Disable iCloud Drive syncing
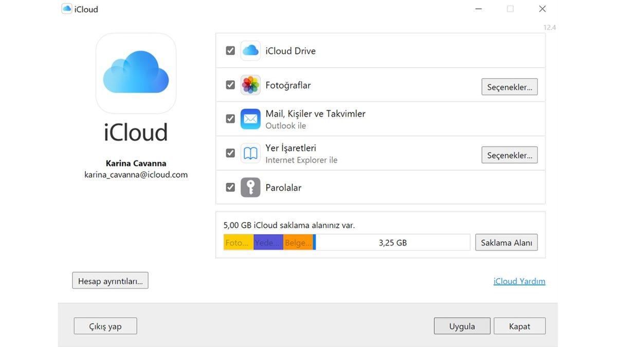Screen dimensions: 617x347 [x=230, y=50]
